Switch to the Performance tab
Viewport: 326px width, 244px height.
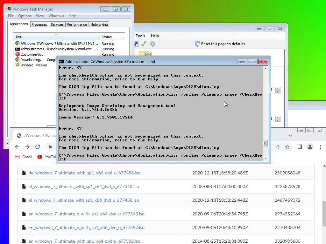coord(77,24)
